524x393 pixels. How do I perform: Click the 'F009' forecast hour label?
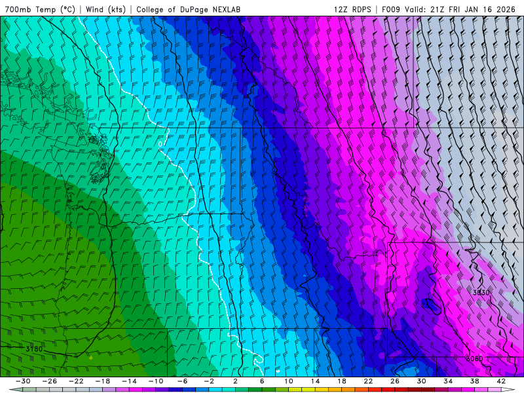(x=390, y=9)
